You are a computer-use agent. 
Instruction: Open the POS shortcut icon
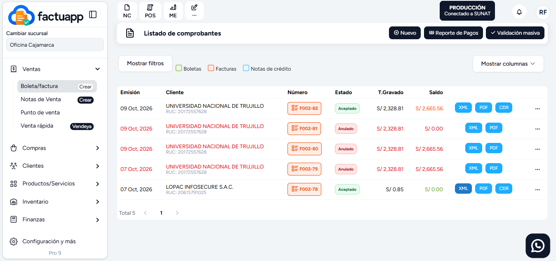(x=150, y=11)
